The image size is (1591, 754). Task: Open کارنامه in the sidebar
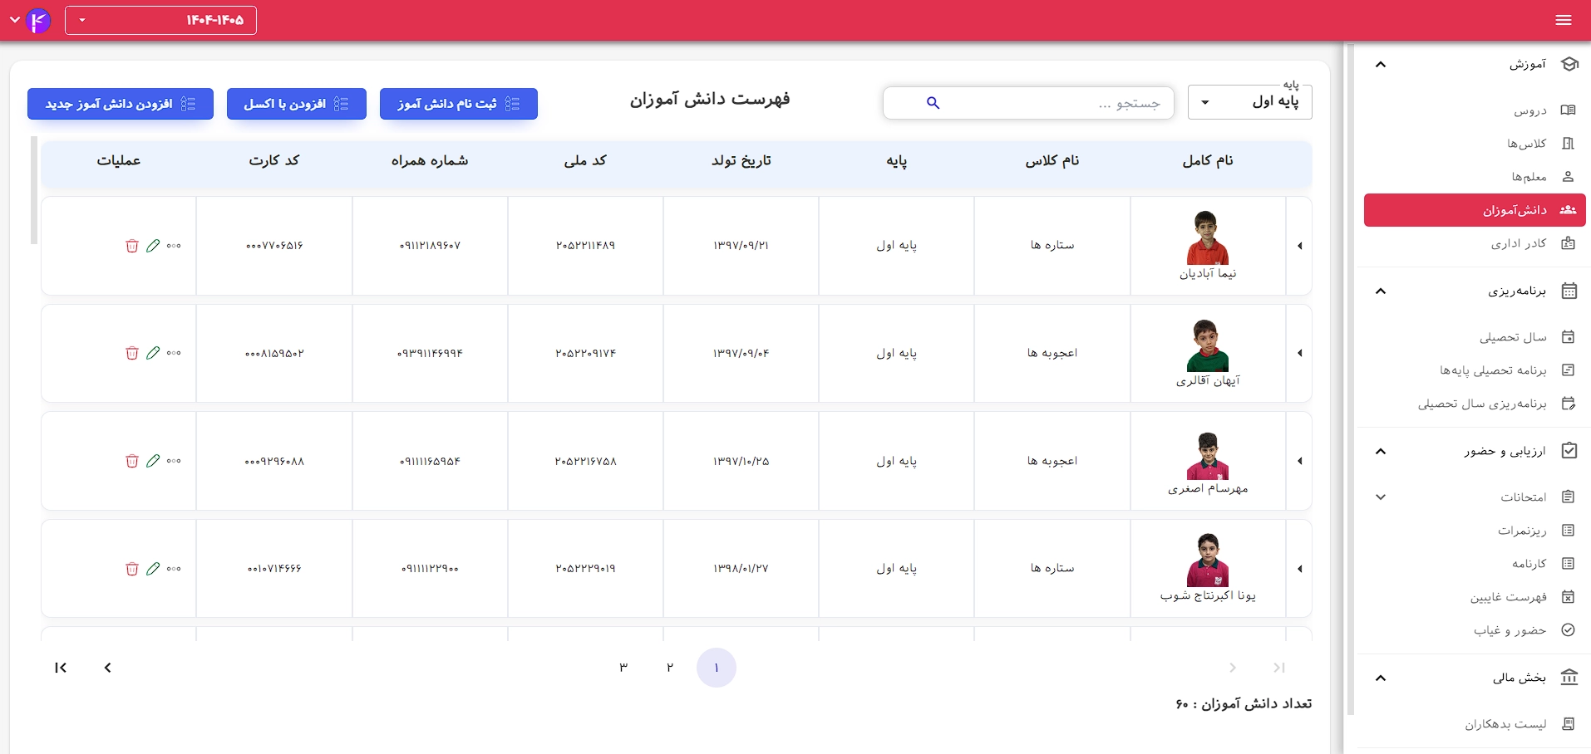click(x=1474, y=564)
